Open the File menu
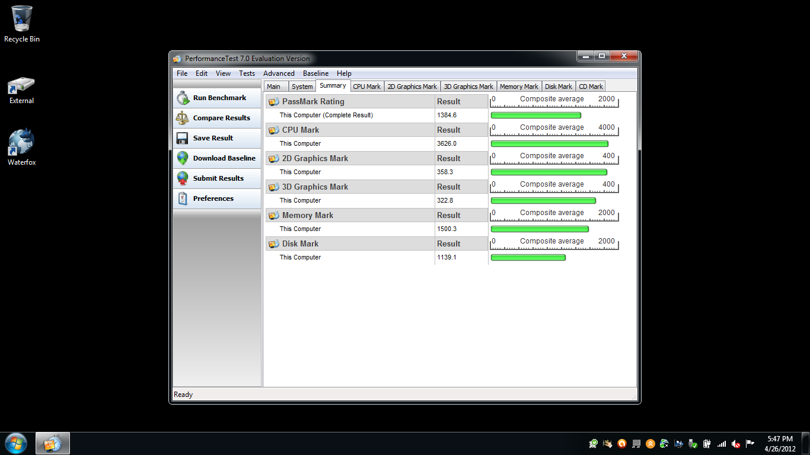Image resolution: width=810 pixels, height=455 pixels. coord(182,73)
